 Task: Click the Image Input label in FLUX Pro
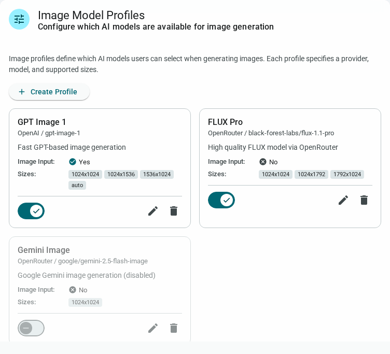226,162
